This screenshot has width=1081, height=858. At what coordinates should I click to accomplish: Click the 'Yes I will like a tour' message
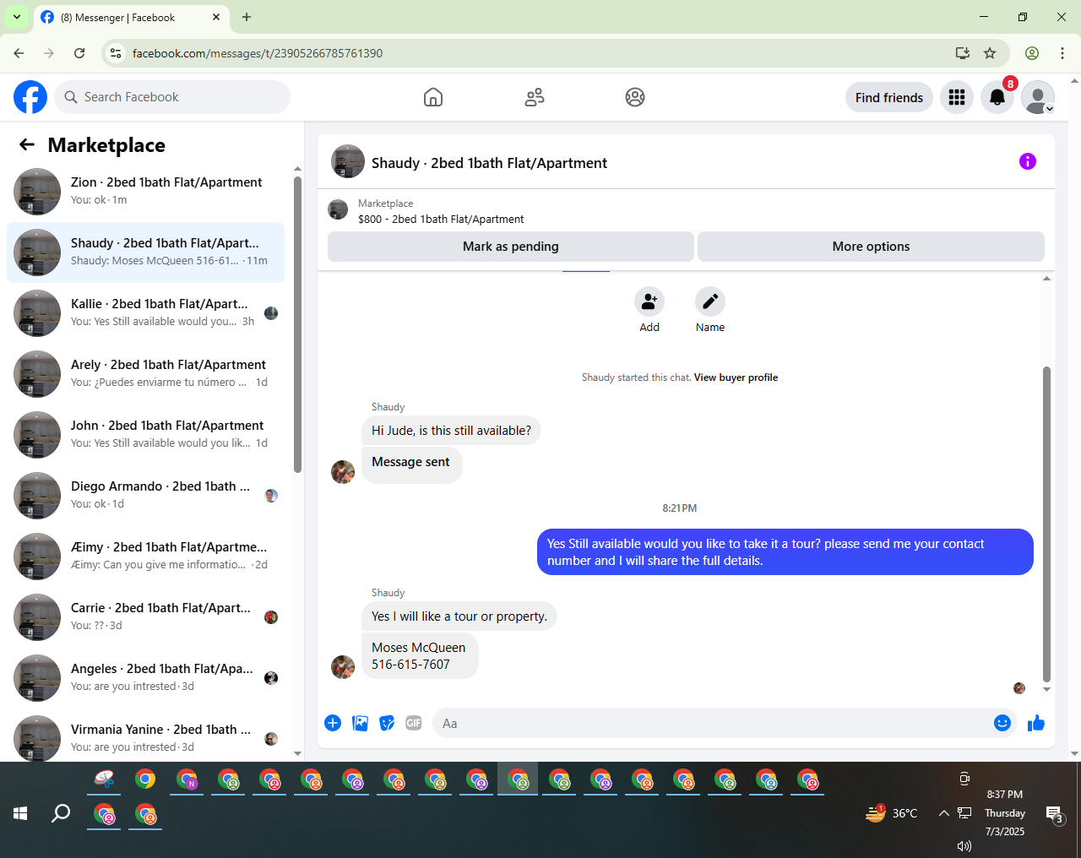pos(459,616)
